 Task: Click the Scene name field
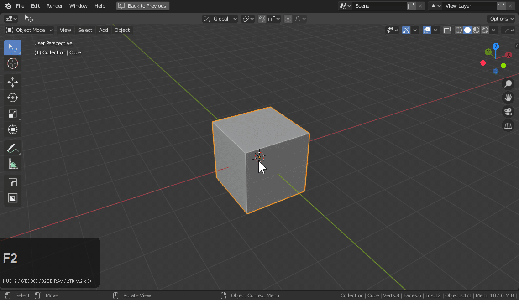click(379, 6)
